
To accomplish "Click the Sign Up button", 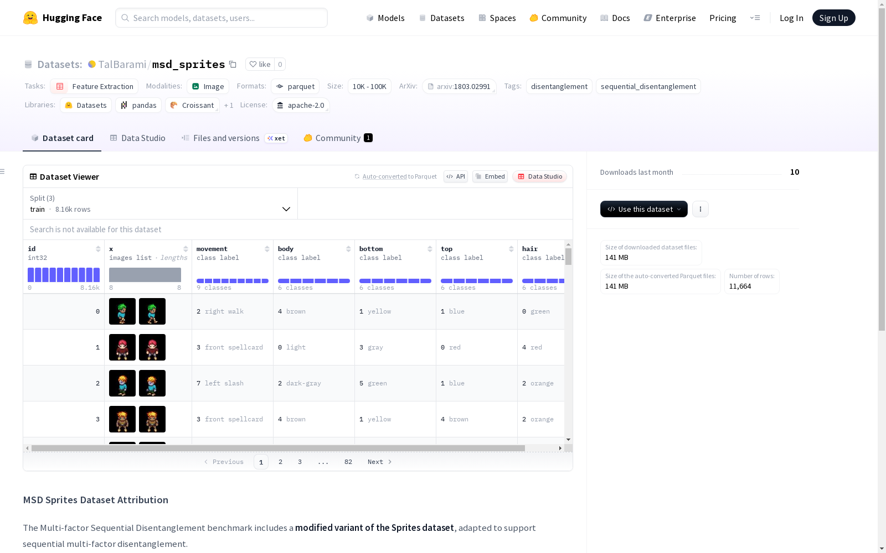I will (834, 18).
